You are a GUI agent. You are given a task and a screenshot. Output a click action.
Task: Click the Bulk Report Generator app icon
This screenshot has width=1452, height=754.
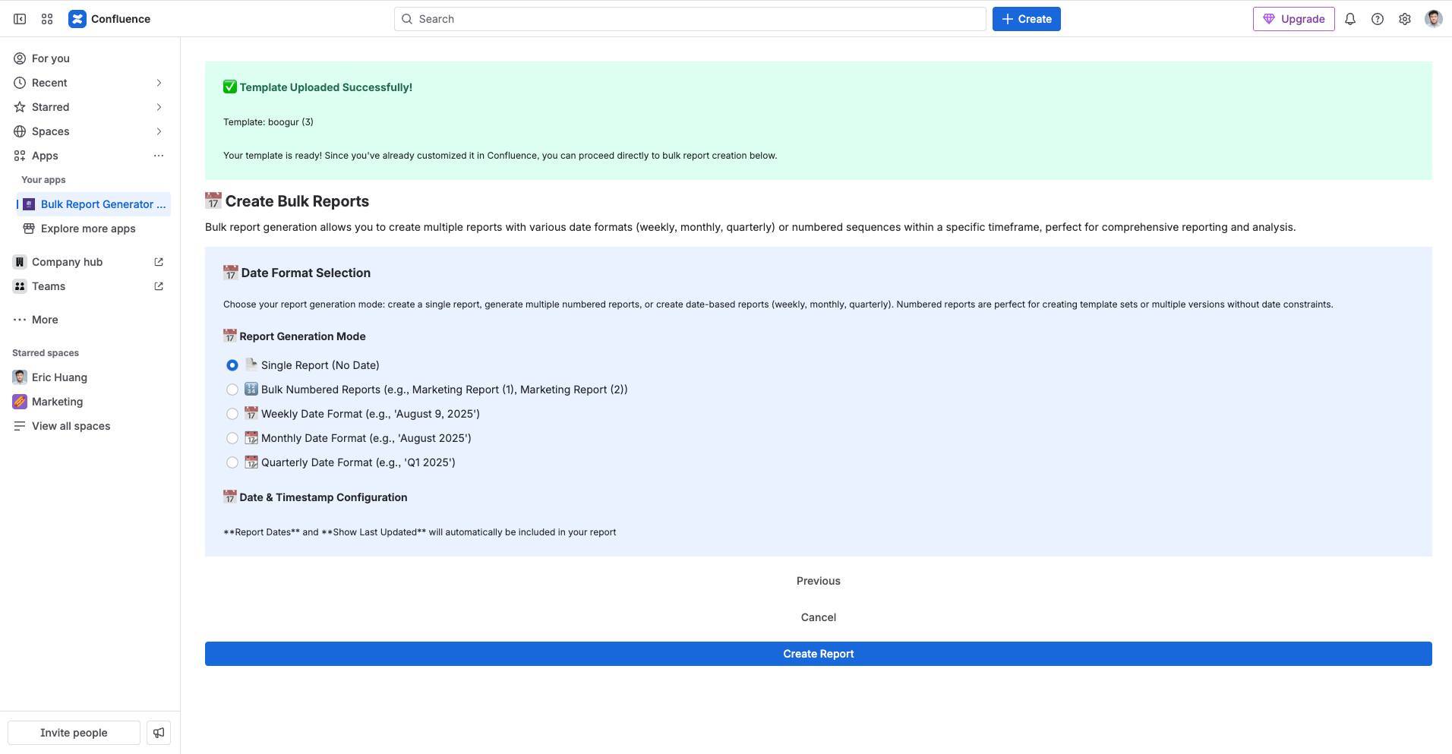(x=29, y=204)
